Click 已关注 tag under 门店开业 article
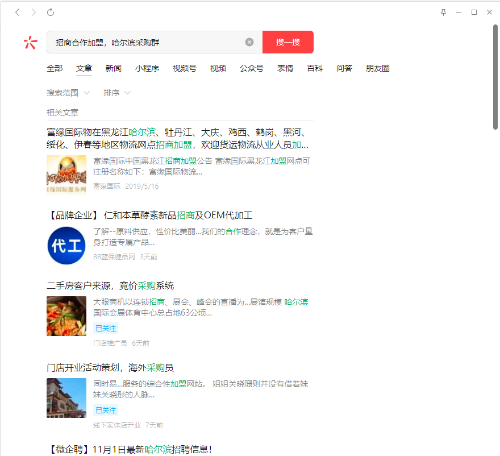 (106, 410)
